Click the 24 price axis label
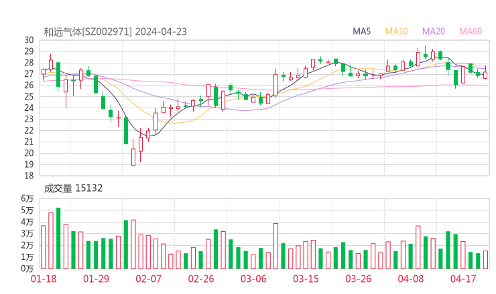 point(29,108)
